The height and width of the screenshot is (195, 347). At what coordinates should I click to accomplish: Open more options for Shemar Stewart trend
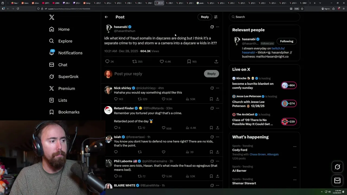click(x=295, y=180)
